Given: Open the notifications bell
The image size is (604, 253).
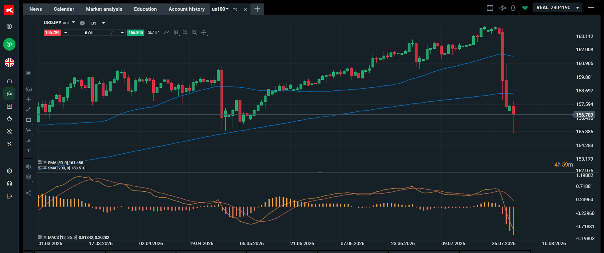Looking at the screenshot, I should click(x=513, y=8).
